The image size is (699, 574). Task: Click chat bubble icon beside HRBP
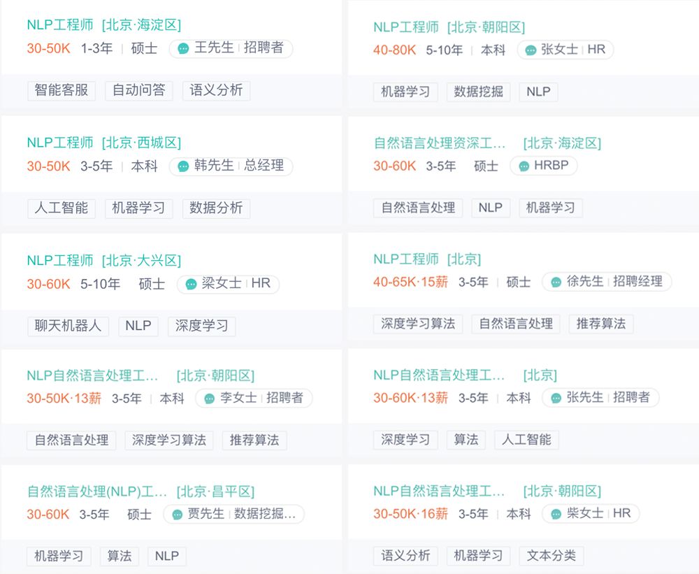524,166
